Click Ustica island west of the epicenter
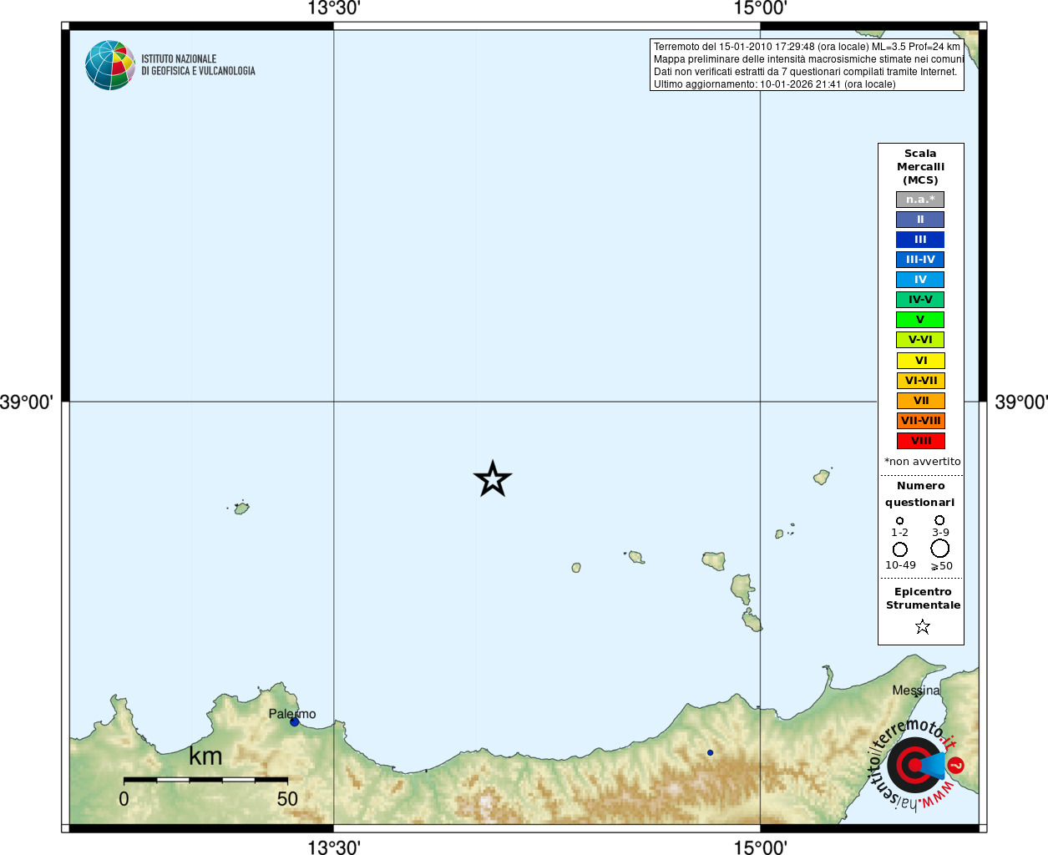1048x855 pixels. pos(241,508)
